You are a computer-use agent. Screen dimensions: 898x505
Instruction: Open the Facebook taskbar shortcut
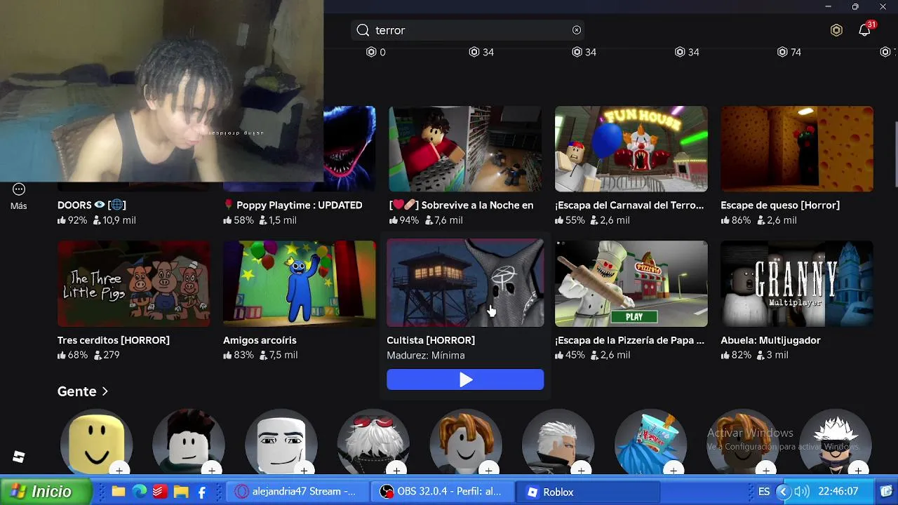coord(202,492)
